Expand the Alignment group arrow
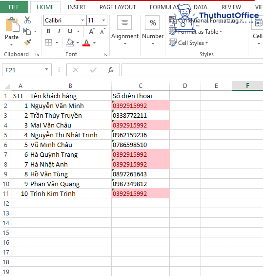 [x=125, y=43]
